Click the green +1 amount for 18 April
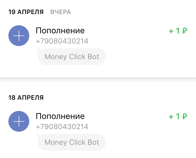The image size is (196, 158). 175,117
